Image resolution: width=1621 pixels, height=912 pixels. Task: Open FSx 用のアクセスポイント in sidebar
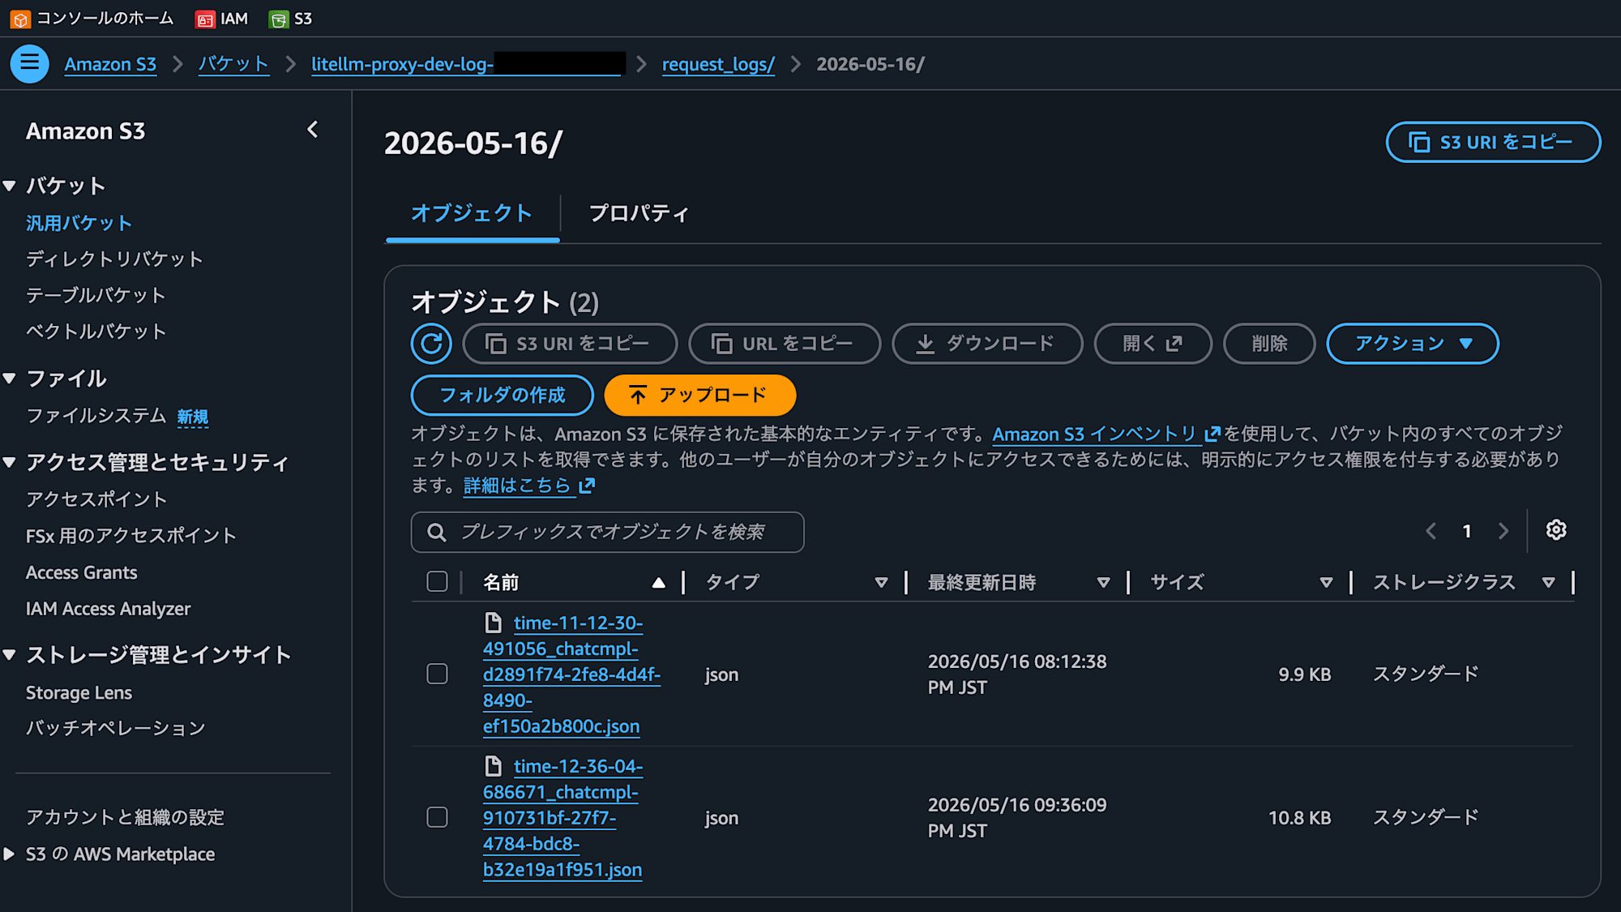click(x=130, y=535)
